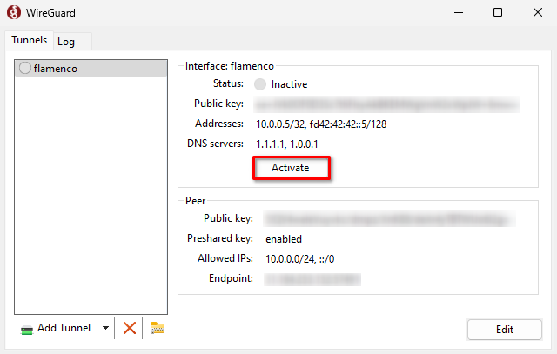Image resolution: width=557 pixels, height=354 pixels.
Task: Click the DNS servers value 1.1.1.1, 1.0.0.1
Action: (287, 144)
